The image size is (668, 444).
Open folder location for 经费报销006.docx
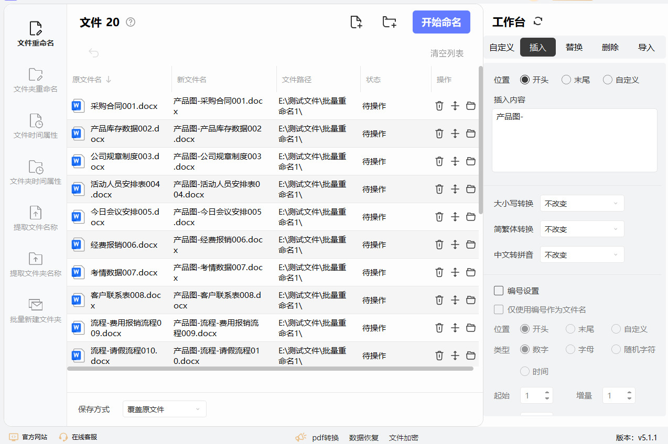[471, 245]
